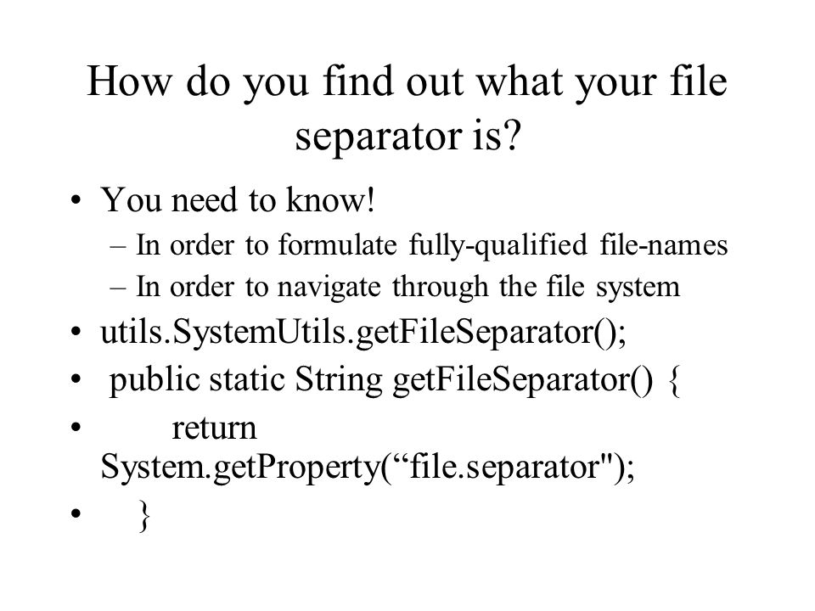Click the title's second line 'separator is?'

(407, 136)
